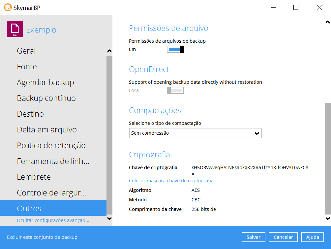The image size is (331, 249).
Task: Delete this backup set link
Action: coord(42,237)
